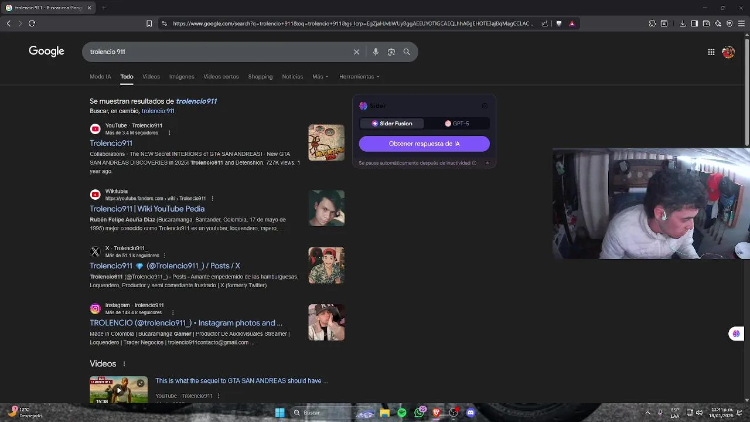Select the Imágenes search tab

182,76
